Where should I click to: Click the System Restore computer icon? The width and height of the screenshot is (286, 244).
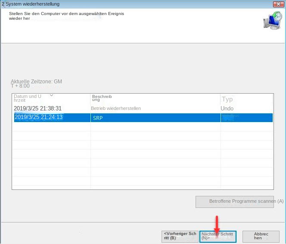(x=273, y=20)
